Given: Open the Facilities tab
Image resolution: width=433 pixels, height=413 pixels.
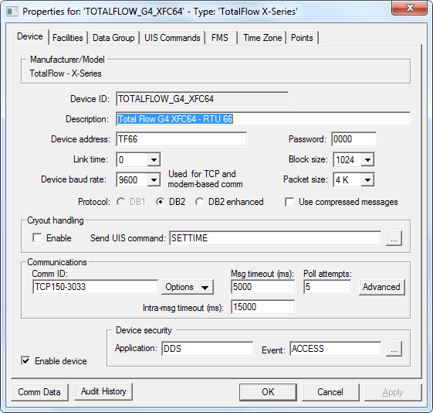Looking at the screenshot, I should [68, 38].
